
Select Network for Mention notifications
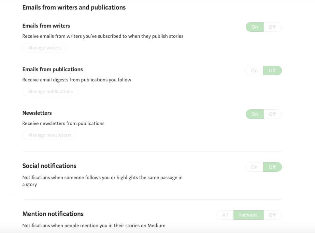coord(248,215)
